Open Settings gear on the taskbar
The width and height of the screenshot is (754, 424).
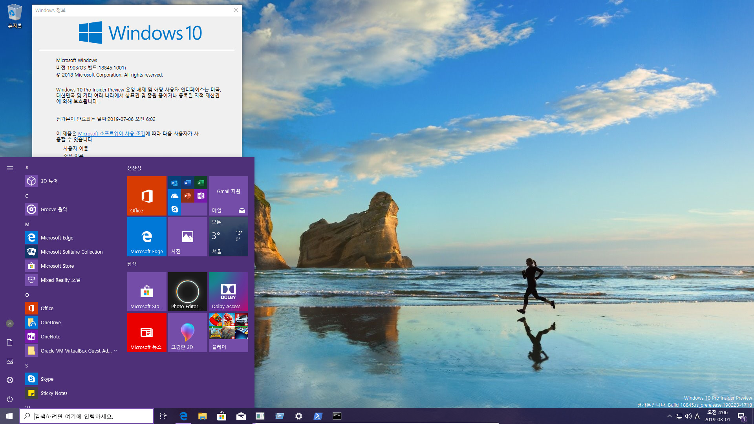click(x=299, y=416)
